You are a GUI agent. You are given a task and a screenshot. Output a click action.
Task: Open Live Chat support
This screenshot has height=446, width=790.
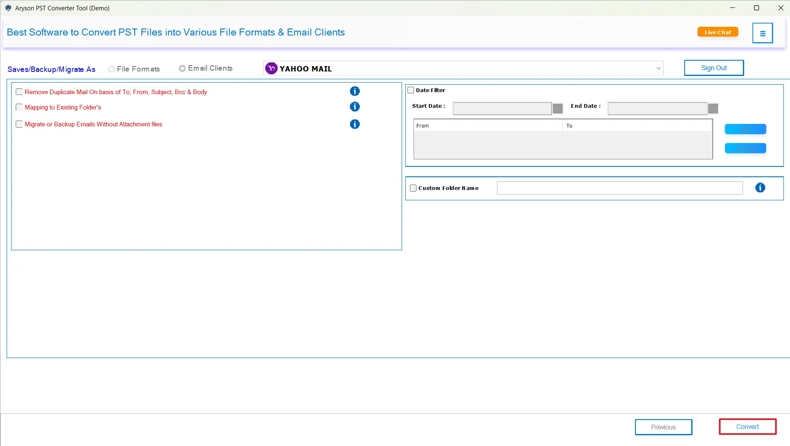click(718, 32)
